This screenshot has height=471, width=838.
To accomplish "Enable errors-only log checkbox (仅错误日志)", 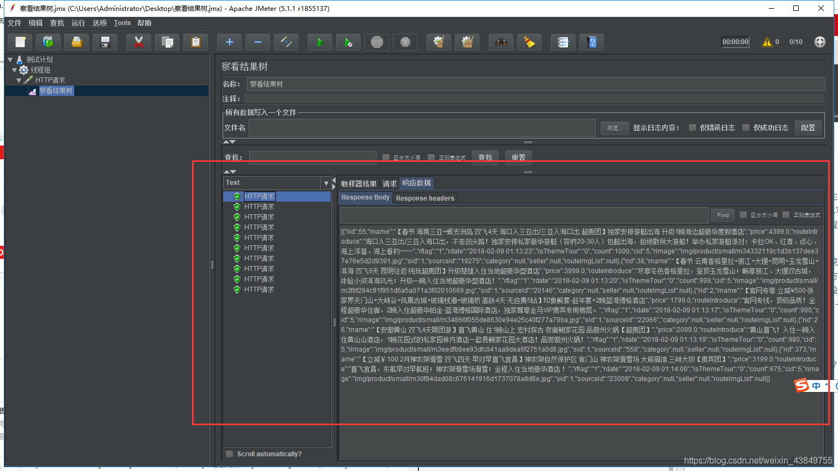I will click(x=692, y=128).
